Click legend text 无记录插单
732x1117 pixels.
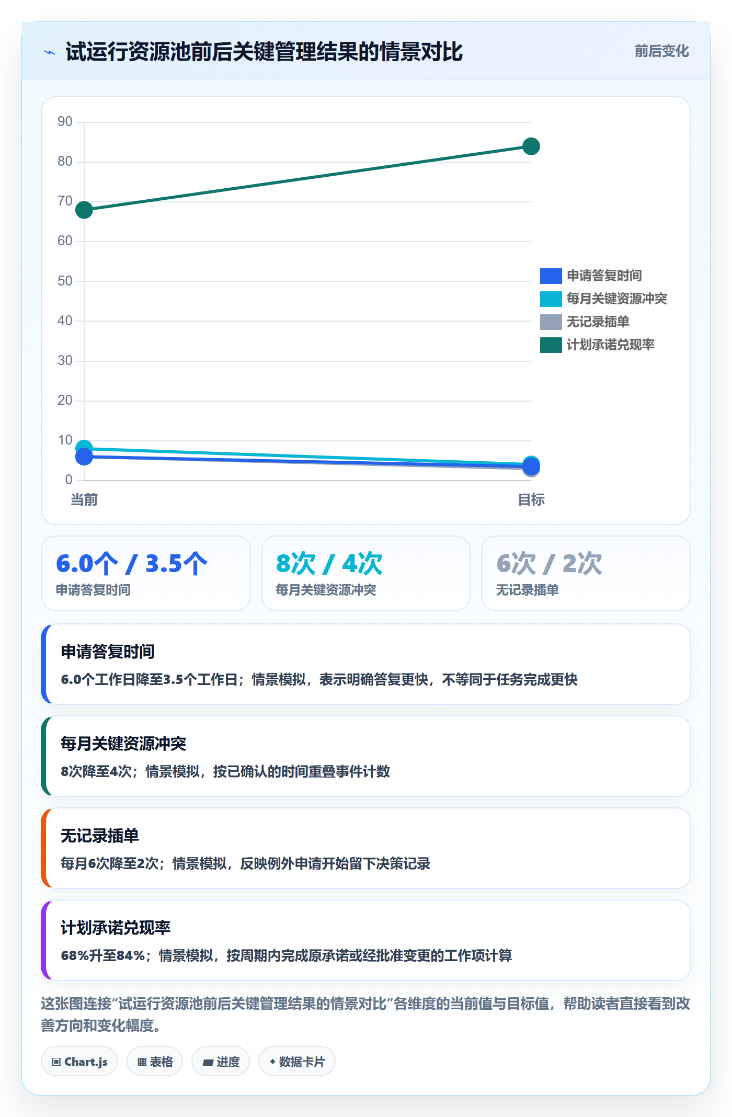598,322
